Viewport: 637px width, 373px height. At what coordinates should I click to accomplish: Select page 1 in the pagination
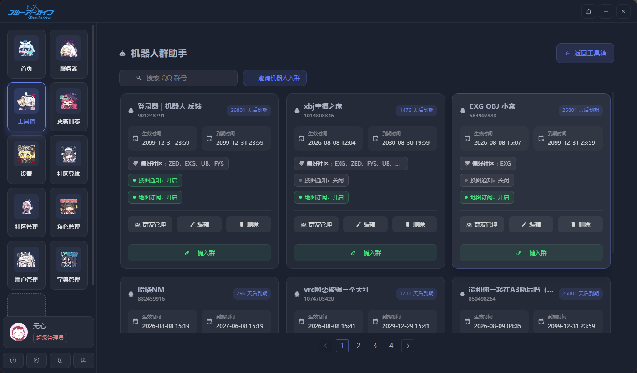point(342,346)
